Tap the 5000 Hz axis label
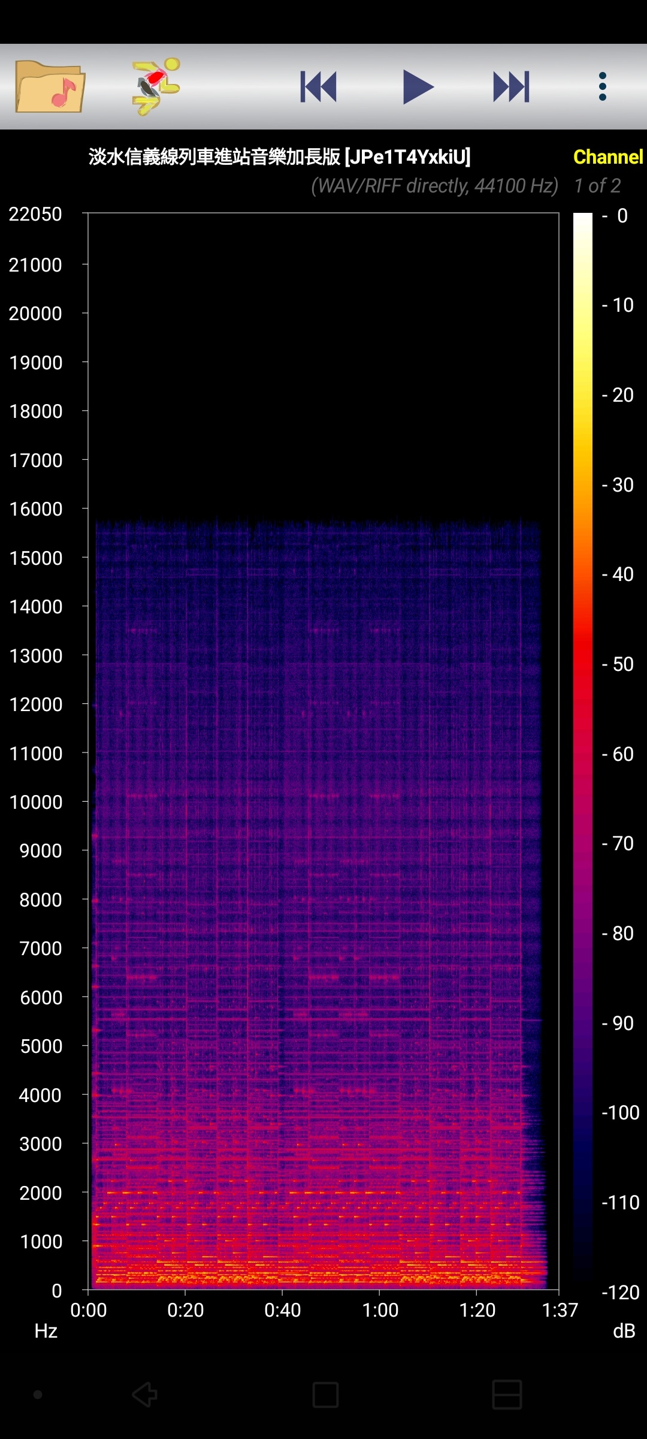This screenshot has width=647, height=1439. tap(41, 1046)
